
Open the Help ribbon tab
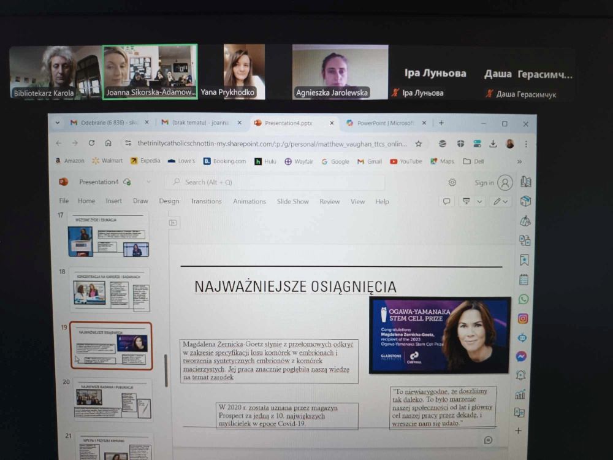382,201
